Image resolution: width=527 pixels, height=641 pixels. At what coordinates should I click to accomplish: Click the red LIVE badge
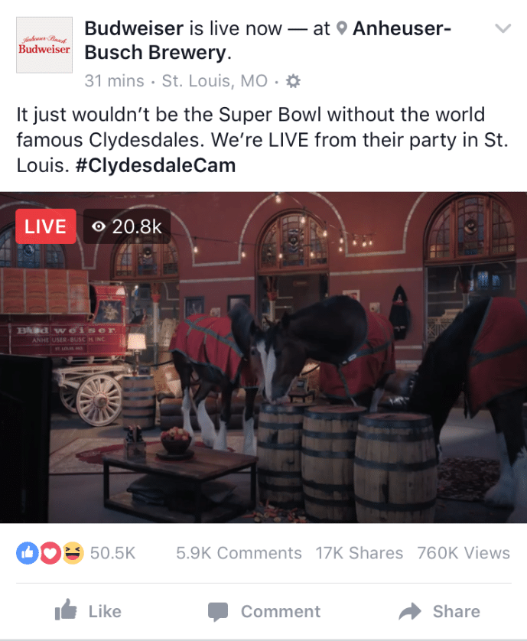[46, 226]
